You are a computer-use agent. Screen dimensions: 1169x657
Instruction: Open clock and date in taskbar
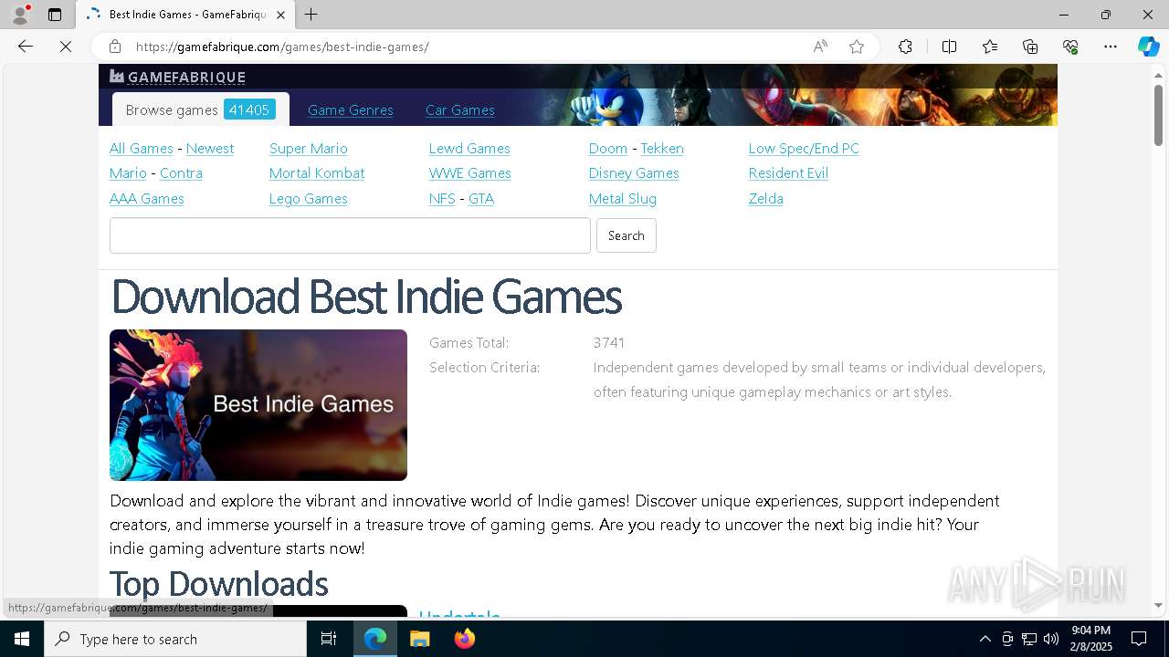(x=1090, y=639)
